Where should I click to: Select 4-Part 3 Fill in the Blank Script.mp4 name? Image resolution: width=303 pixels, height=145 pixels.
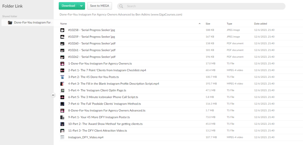click(x=114, y=84)
